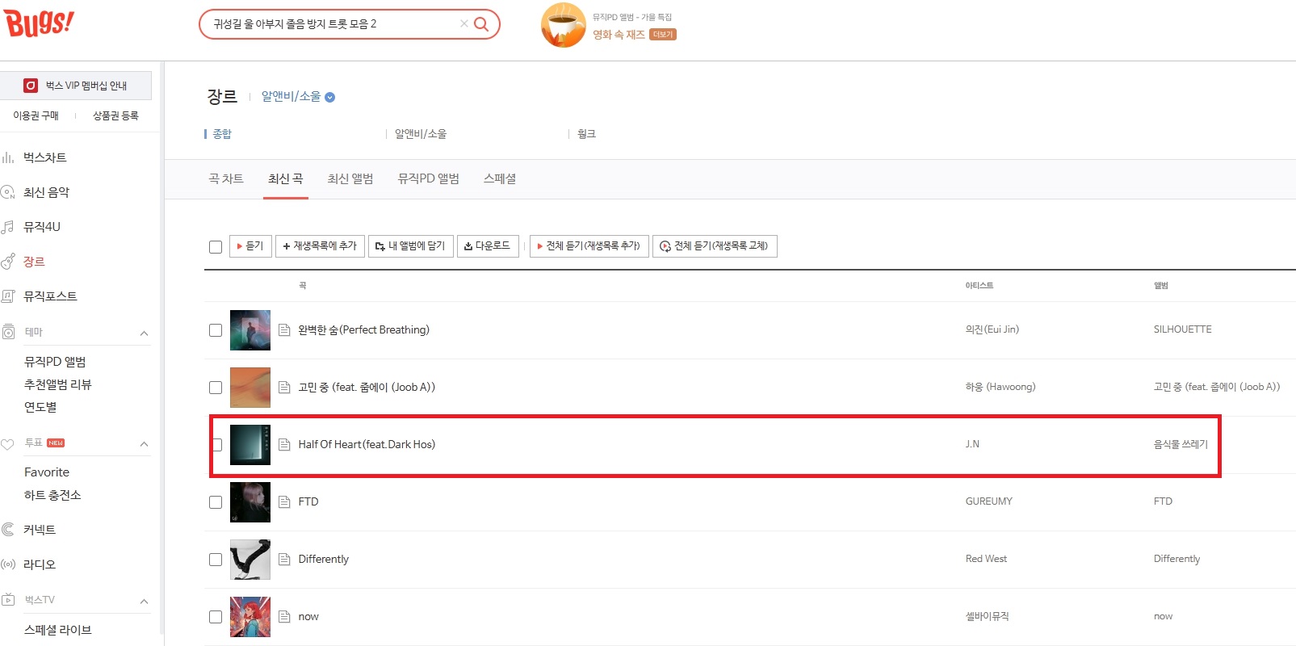
Task: Collapse the 투표 section chevron
Action: [x=145, y=443]
